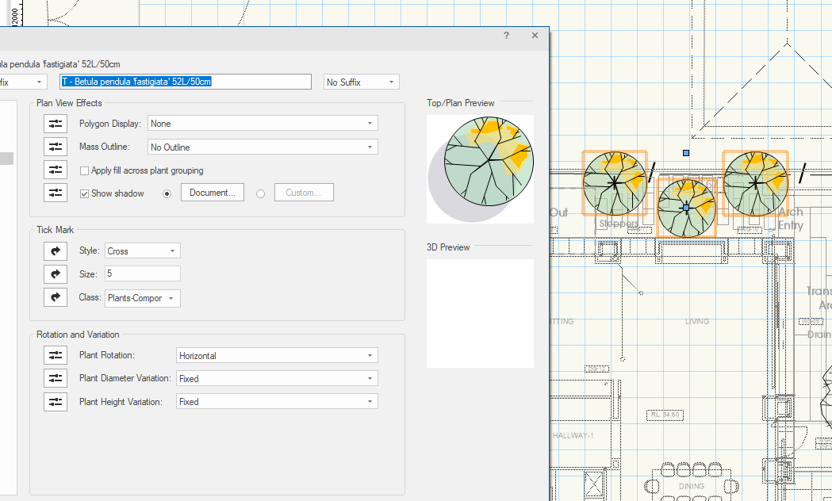Uncheck the Show shadow checkbox
This screenshot has width=832, height=501.
tap(85, 193)
